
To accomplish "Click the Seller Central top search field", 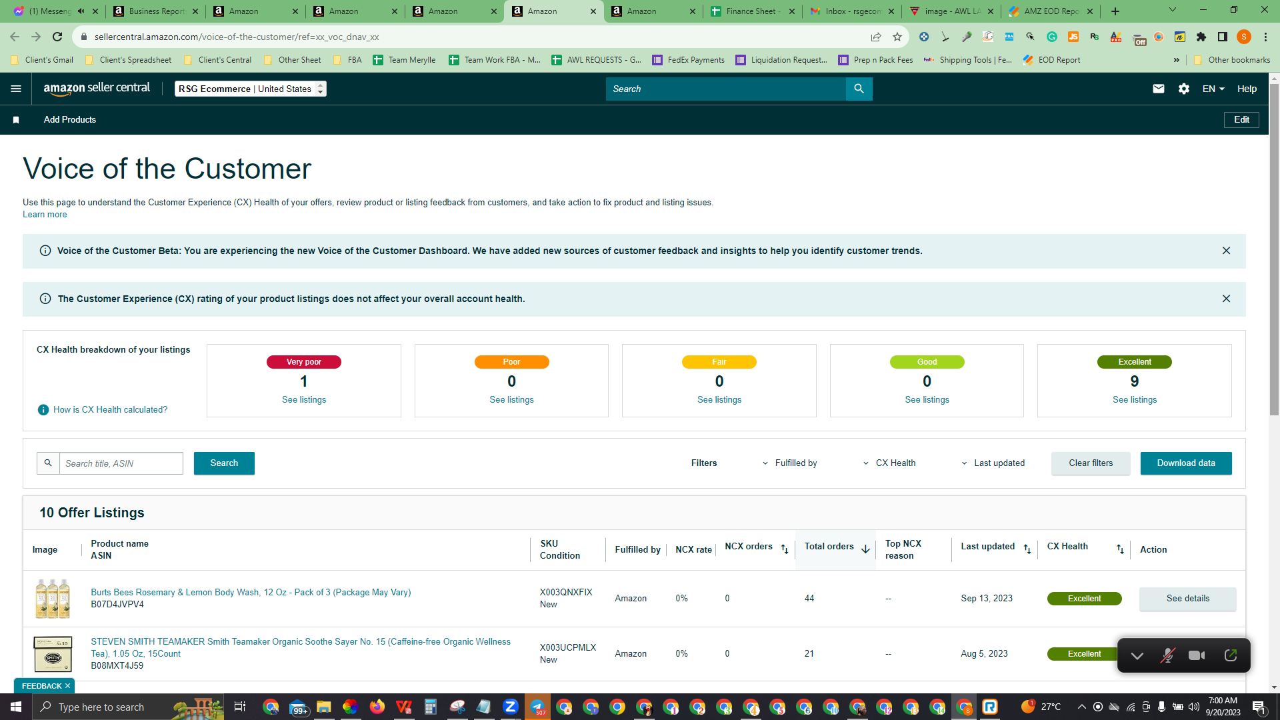I will [725, 89].
